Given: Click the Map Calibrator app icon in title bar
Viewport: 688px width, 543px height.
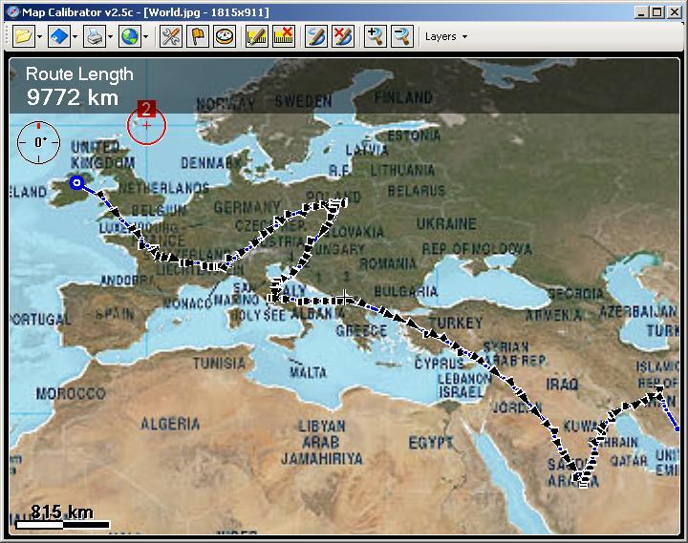Looking at the screenshot, I should [13, 11].
